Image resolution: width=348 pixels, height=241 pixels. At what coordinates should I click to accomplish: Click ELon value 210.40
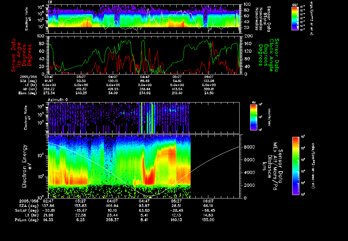tap(177, 93)
